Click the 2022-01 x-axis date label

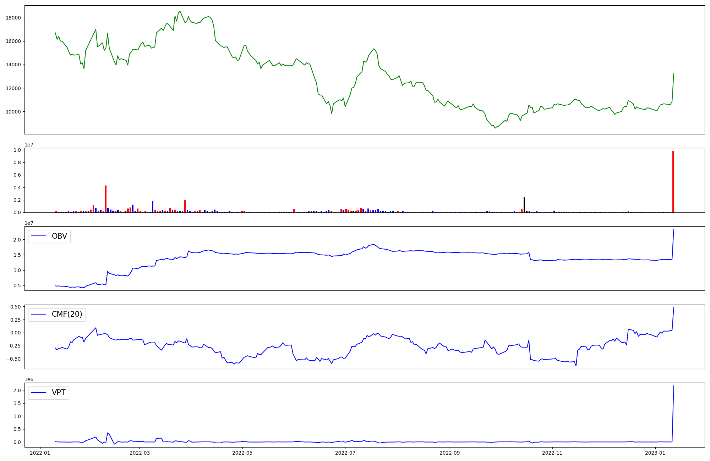coord(40,453)
